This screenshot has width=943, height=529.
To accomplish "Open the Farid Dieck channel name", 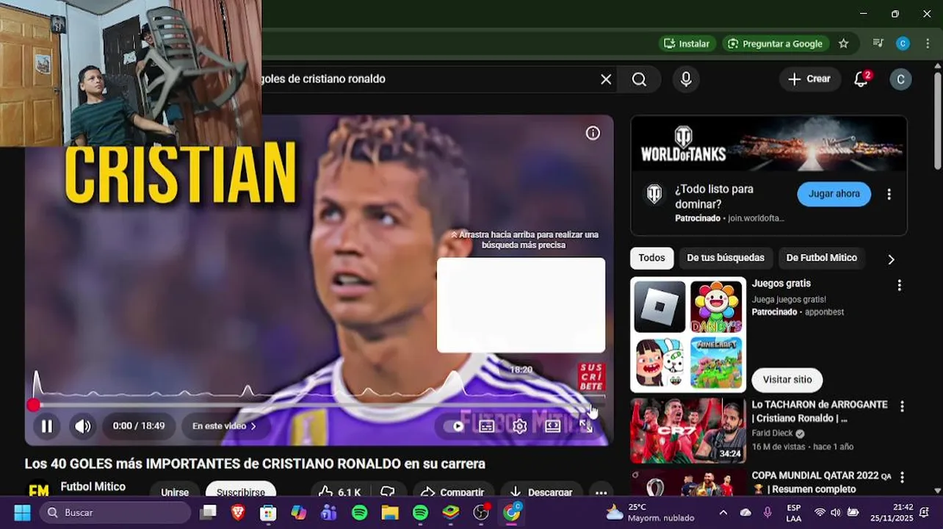I will [x=773, y=433].
